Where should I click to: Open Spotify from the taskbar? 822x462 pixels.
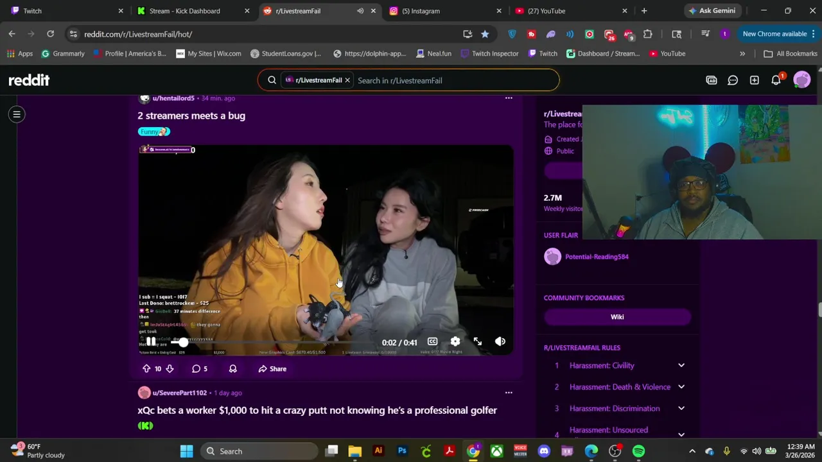638,451
